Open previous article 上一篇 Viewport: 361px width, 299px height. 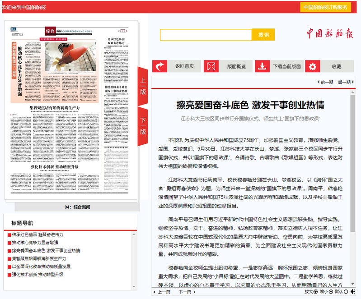162,292
